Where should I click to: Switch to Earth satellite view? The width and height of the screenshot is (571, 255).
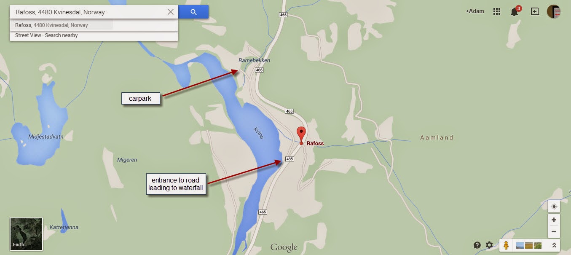click(x=26, y=234)
